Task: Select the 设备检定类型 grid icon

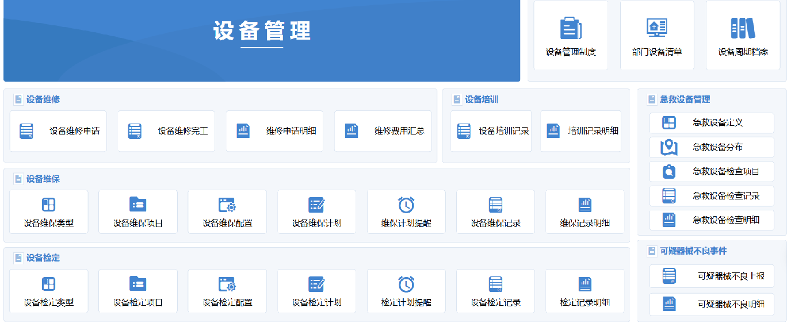Action: (49, 284)
